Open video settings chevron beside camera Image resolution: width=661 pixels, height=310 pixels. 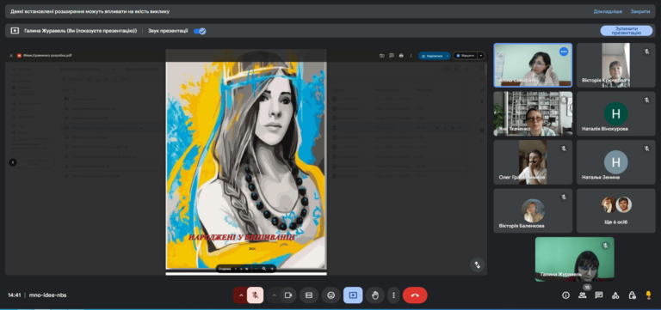click(x=274, y=295)
